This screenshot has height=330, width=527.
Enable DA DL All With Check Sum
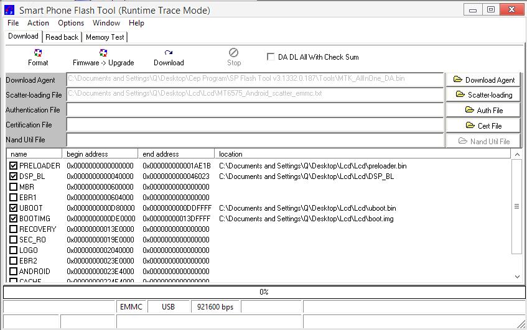tap(271, 57)
